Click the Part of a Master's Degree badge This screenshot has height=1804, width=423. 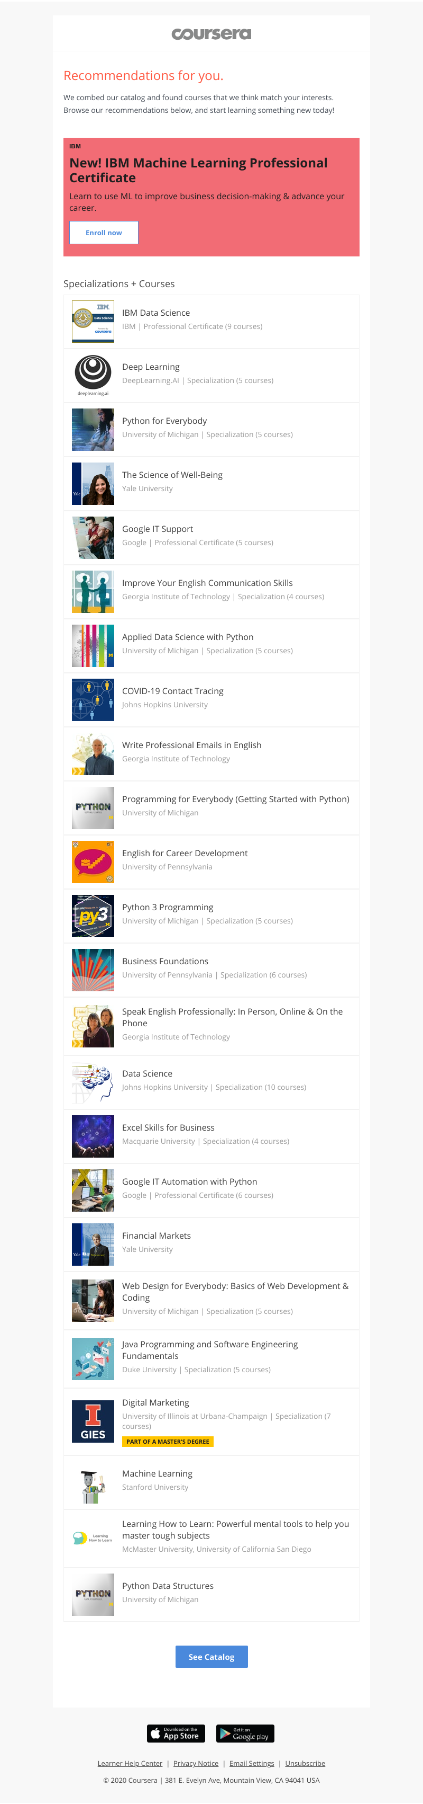pyautogui.click(x=168, y=1441)
